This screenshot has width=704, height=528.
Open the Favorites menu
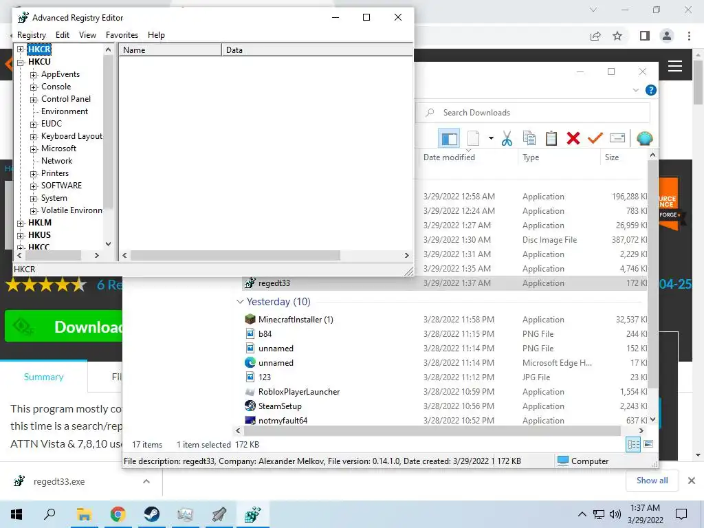(x=122, y=35)
